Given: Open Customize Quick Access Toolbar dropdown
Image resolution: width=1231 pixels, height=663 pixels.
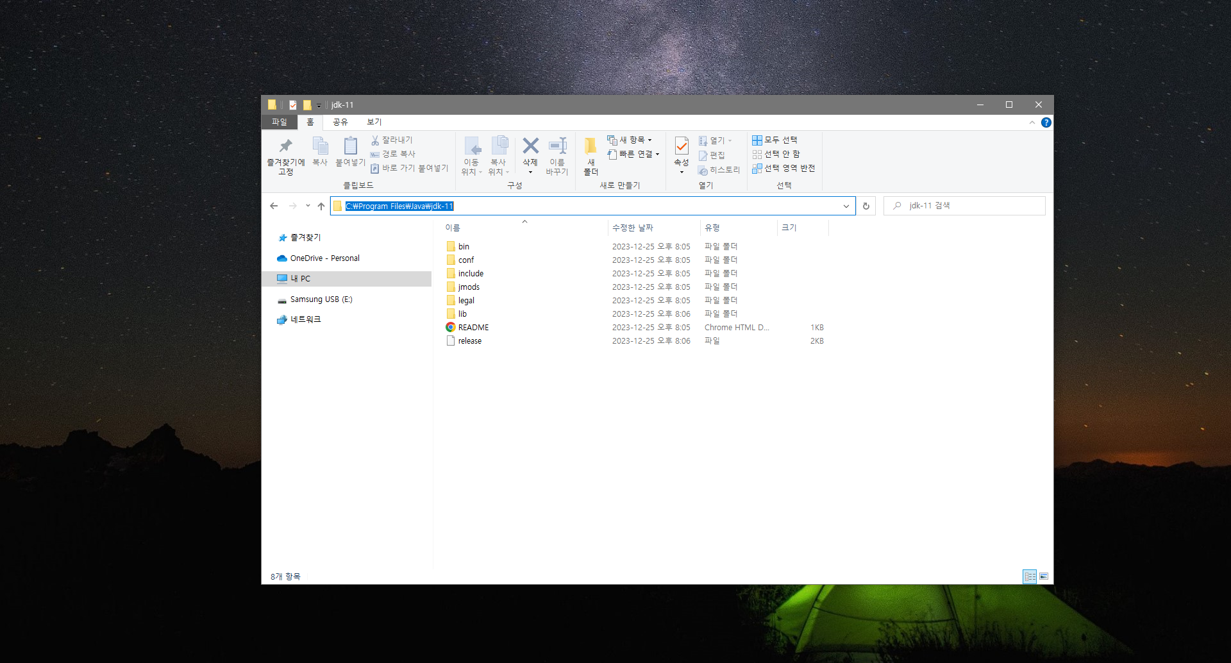Looking at the screenshot, I should point(319,105).
